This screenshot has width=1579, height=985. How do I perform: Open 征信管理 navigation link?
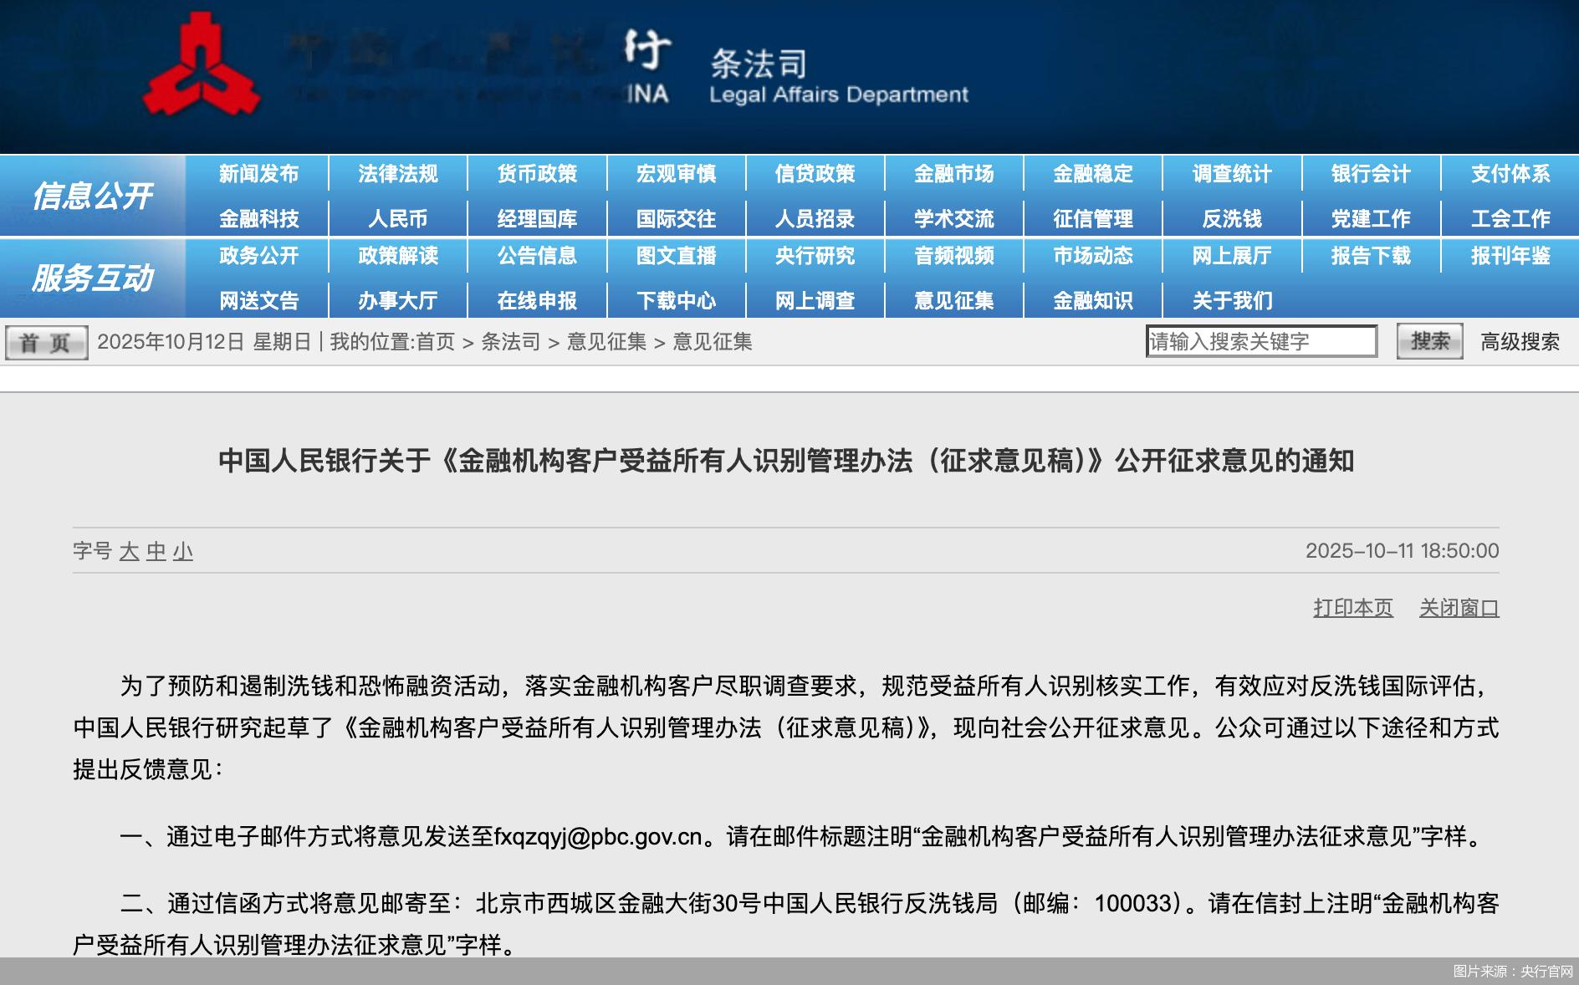point(1092,219)
